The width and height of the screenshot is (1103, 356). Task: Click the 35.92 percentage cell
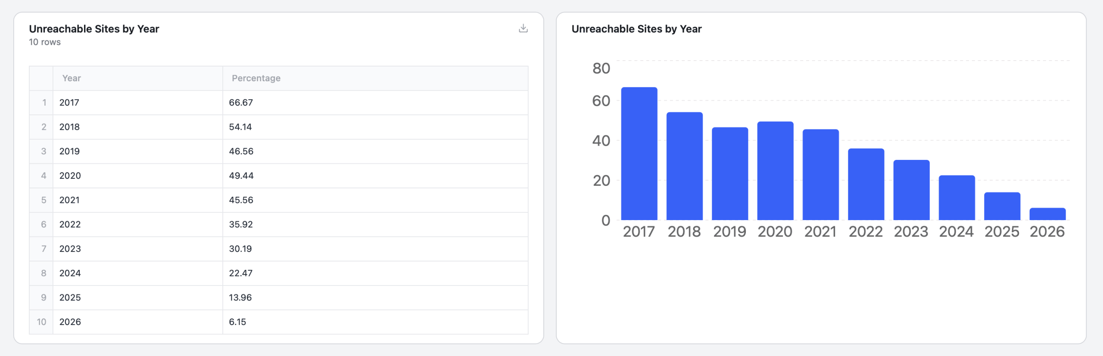pyautogui.click(x=241, y=224)
